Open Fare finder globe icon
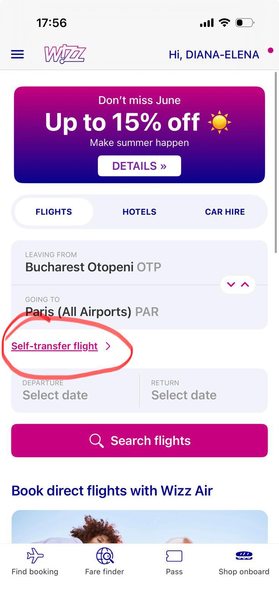Screen dimensions: 279x607 point(105,556)
